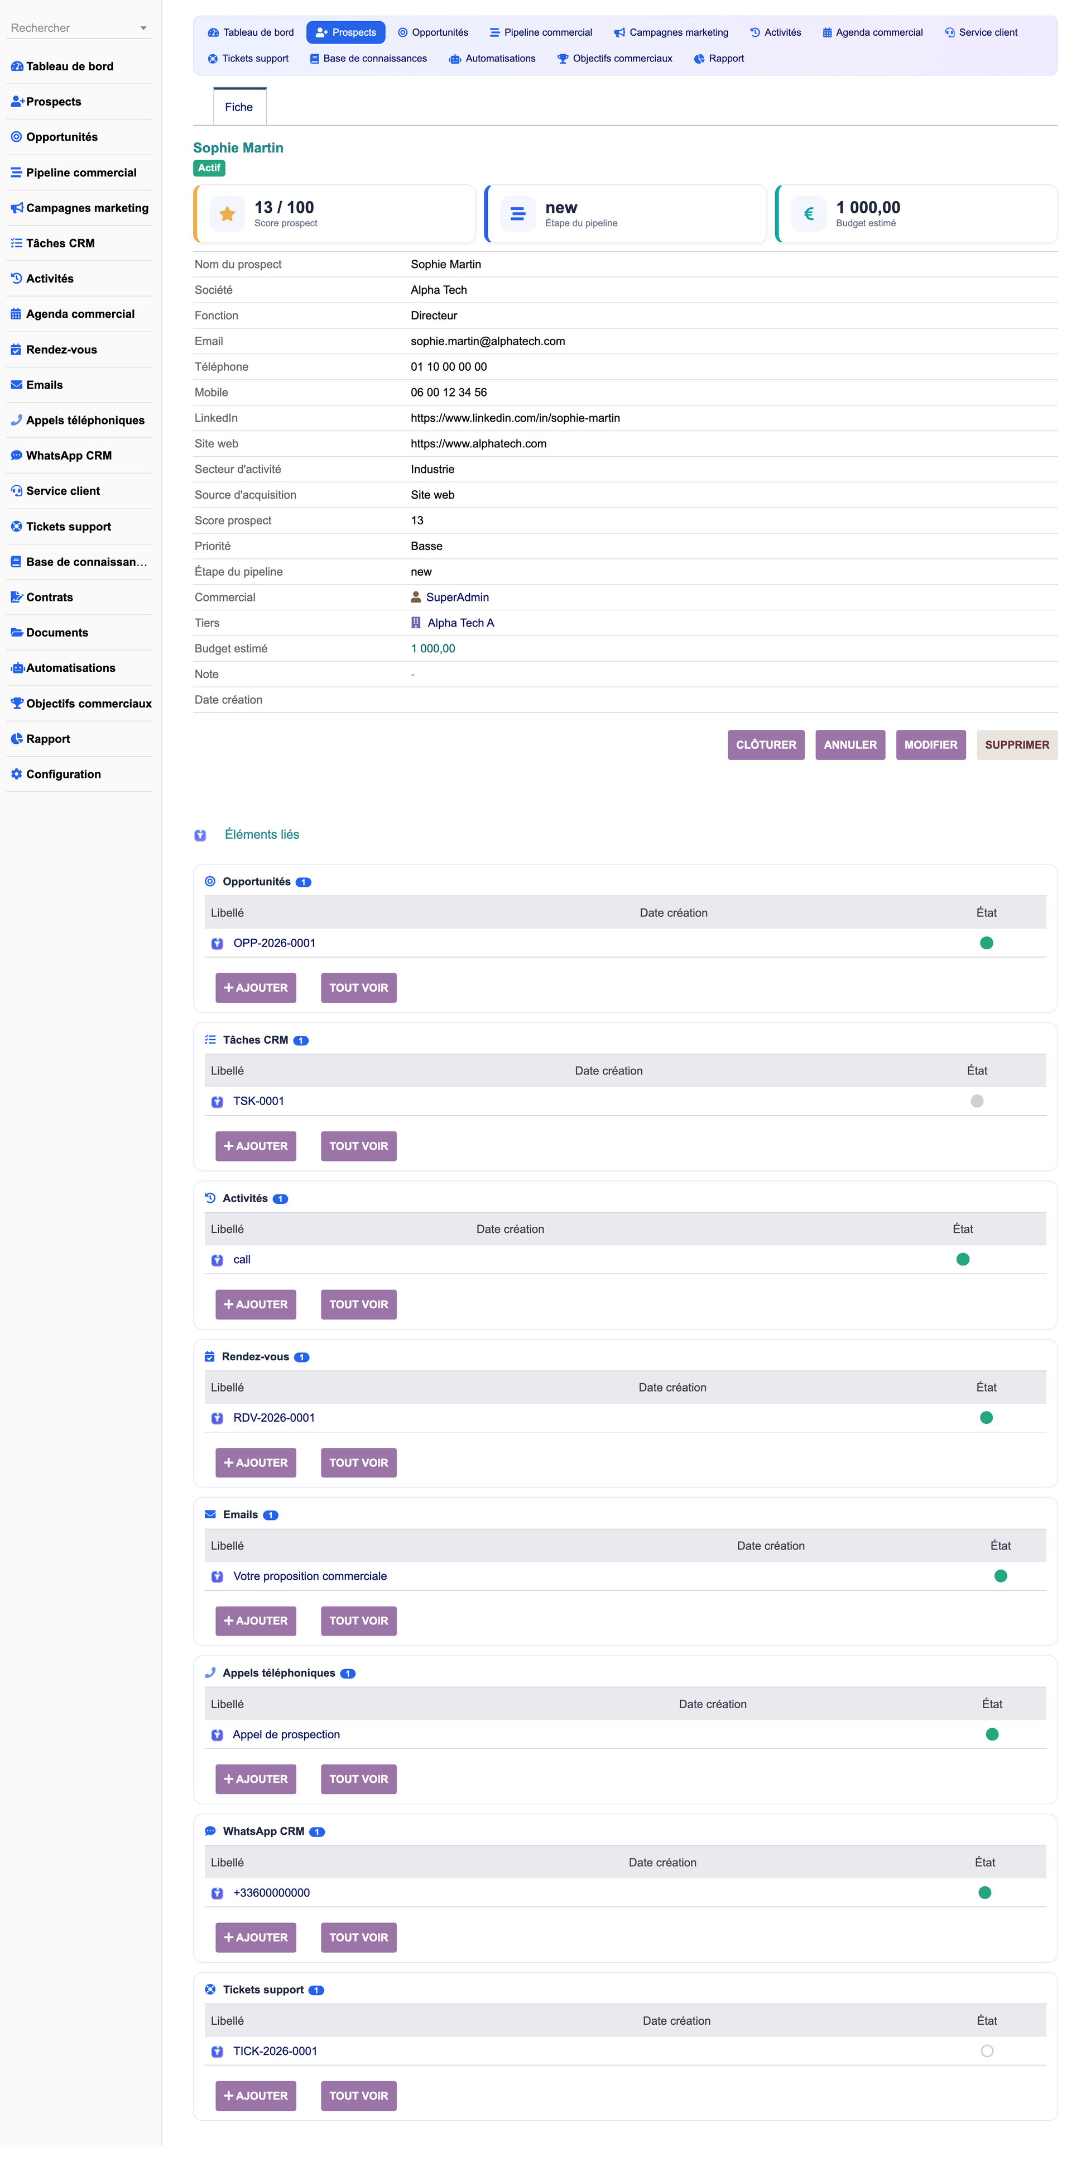This screenshot has width=1086, height=2161.
Task: Open the Alpha Tech A tiers link
Action: 460,623
